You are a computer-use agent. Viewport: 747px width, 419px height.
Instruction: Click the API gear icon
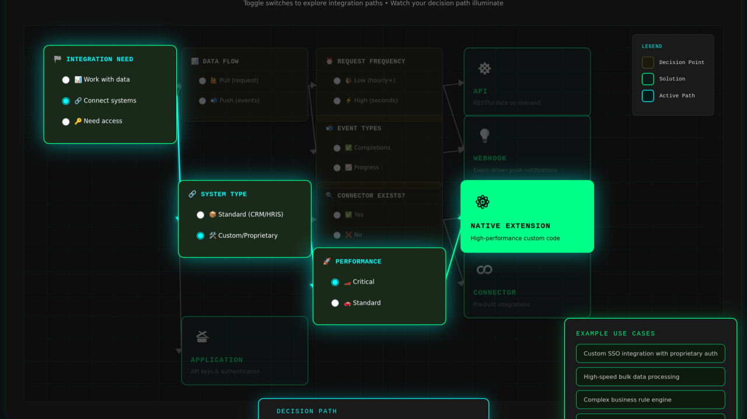(x=484, y=68)
